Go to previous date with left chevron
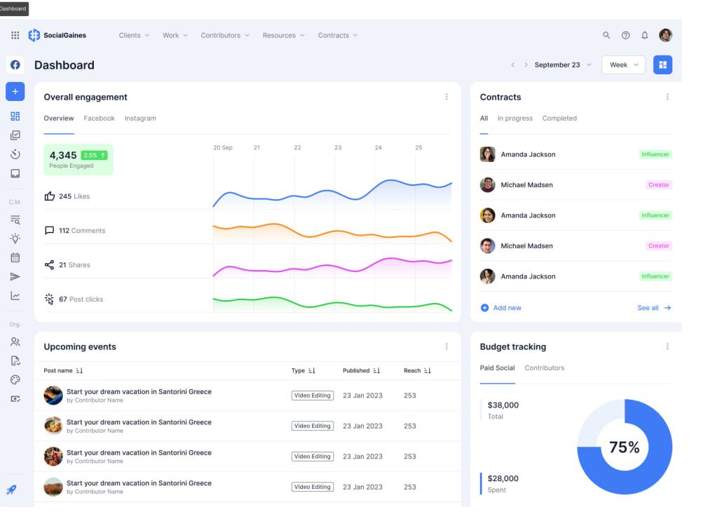The width and height of the screenshot is (701, 526). [513, 65]
